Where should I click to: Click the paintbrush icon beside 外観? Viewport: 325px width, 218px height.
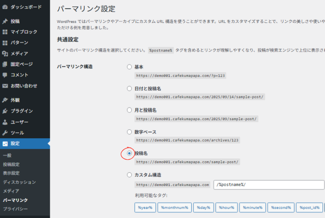click(5, 100)
